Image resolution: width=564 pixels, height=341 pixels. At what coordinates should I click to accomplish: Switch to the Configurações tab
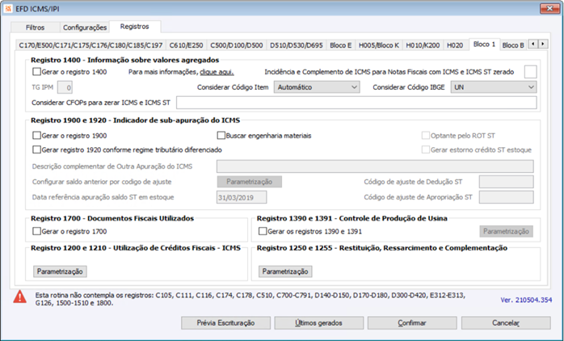click(x=85, y=27)
